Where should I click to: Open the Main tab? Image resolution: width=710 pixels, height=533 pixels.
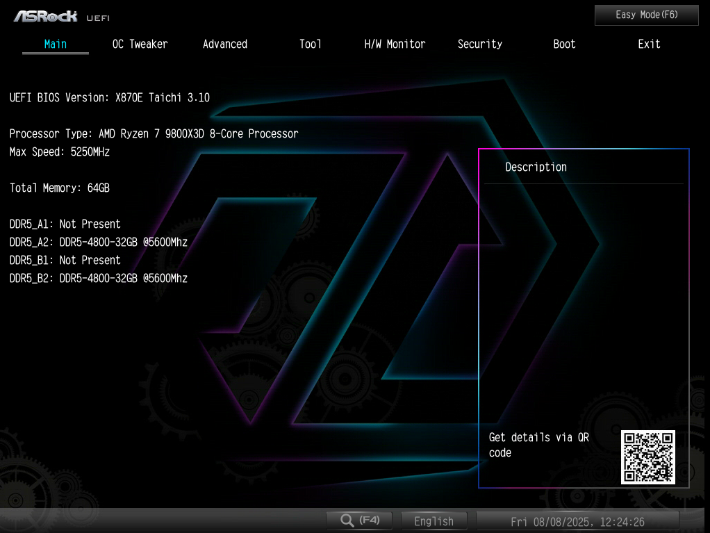(x=56, y=44)
